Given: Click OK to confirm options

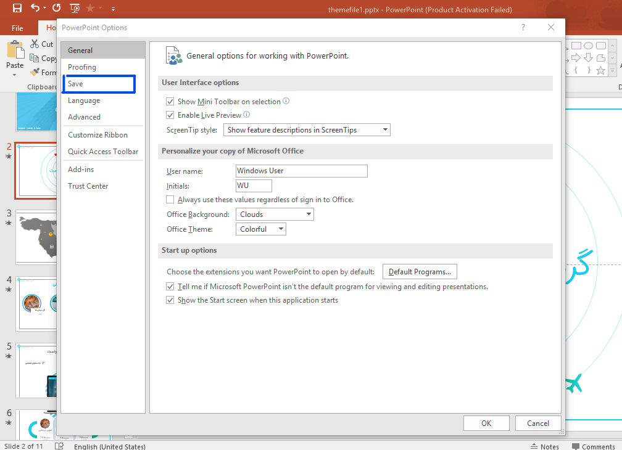Looking at the screenshot, I should [486, 423].
